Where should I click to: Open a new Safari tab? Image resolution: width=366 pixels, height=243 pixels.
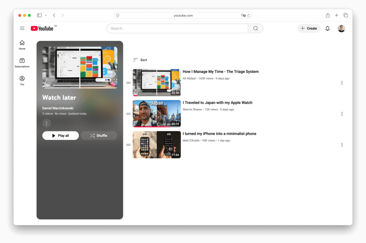pyautogui.click(x=337, y=15)
